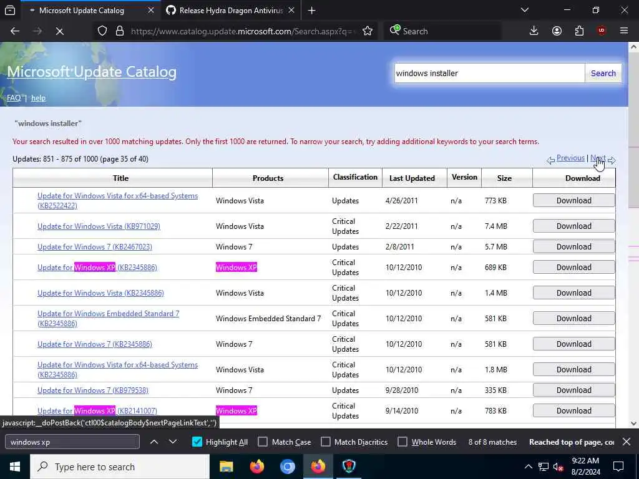Click the previous page arrow icon
Screen dimensions: 639x479
[550, 160]
